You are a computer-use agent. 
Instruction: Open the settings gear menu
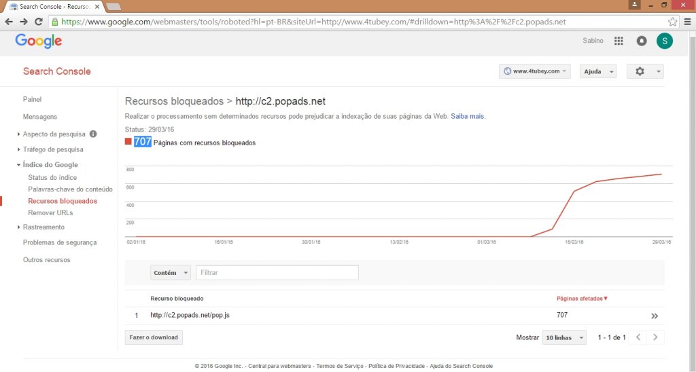[x=645, y=71]
